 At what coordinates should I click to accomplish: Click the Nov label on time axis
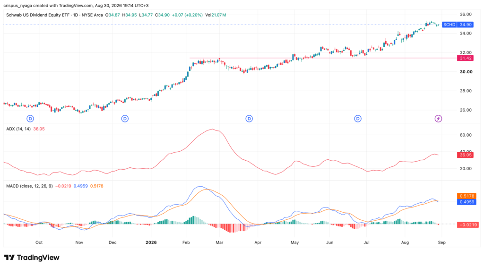tap(79, 242)
